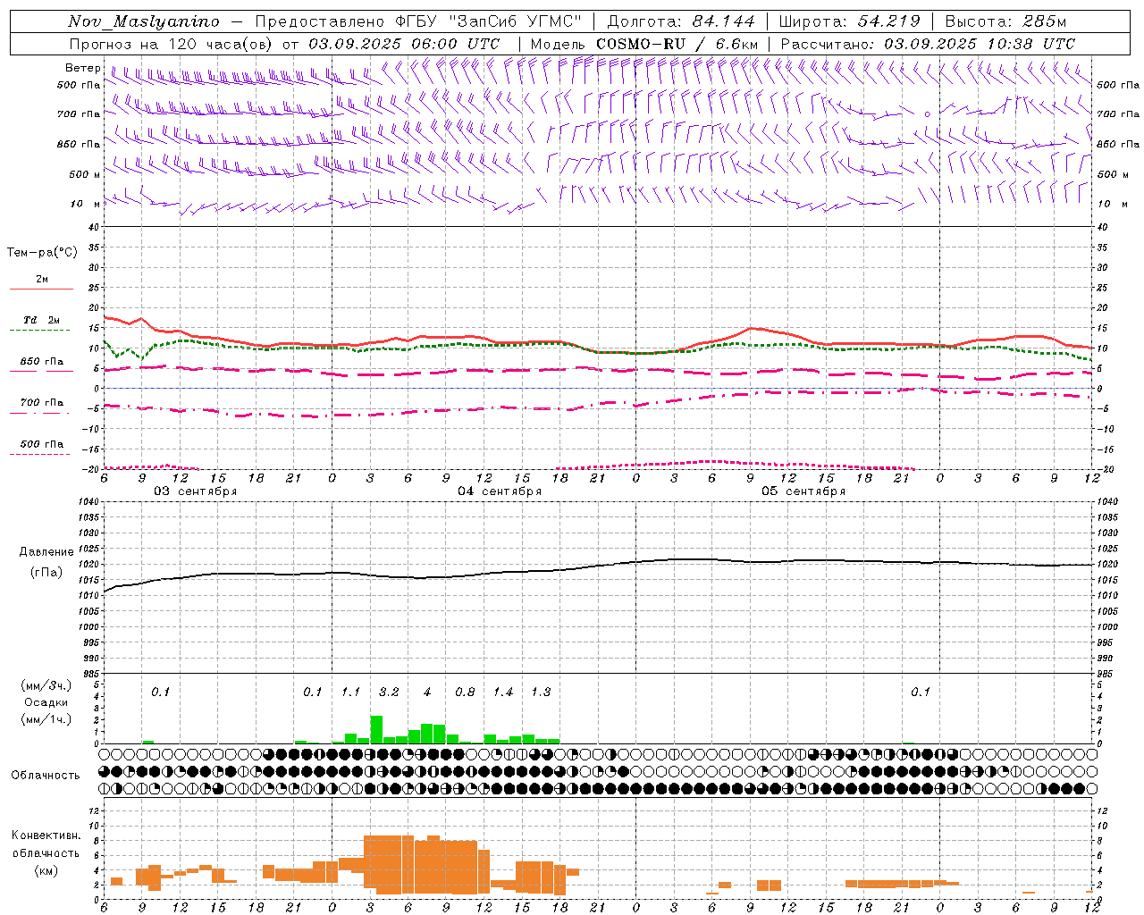Click the model name COSMO-RU / 6.6км
1144x915 pixels.
tap(677, 44)
